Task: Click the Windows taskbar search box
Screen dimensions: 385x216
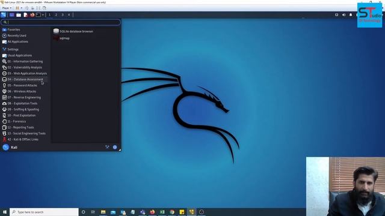Action: click(x=44, y=212)
